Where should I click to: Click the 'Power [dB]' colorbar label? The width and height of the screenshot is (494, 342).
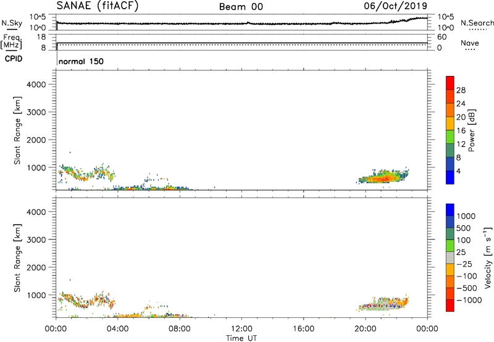[471, 130]
